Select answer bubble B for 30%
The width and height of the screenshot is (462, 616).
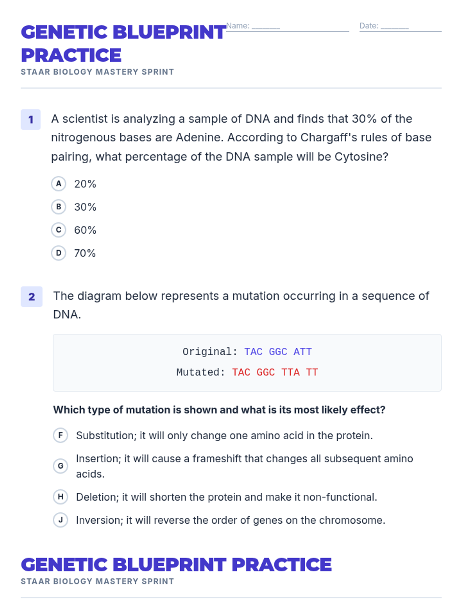tap(59, 207)
